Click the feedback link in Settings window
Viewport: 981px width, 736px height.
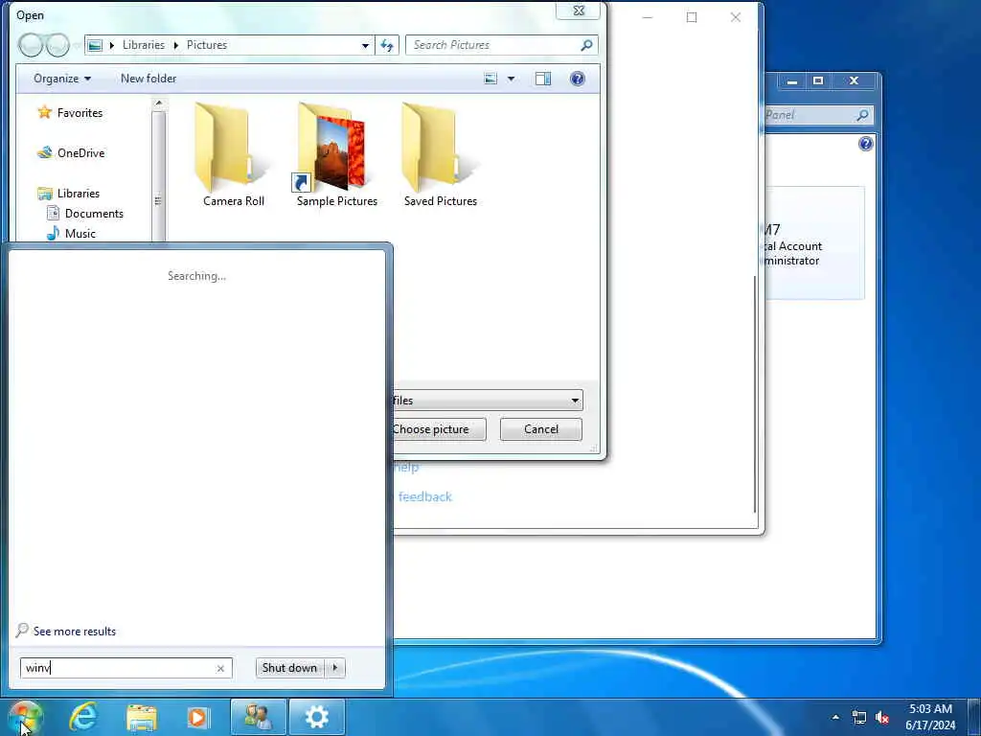pyautogui.click(x=424, y=497)
